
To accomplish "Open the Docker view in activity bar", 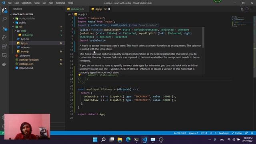I will point(4,64).
